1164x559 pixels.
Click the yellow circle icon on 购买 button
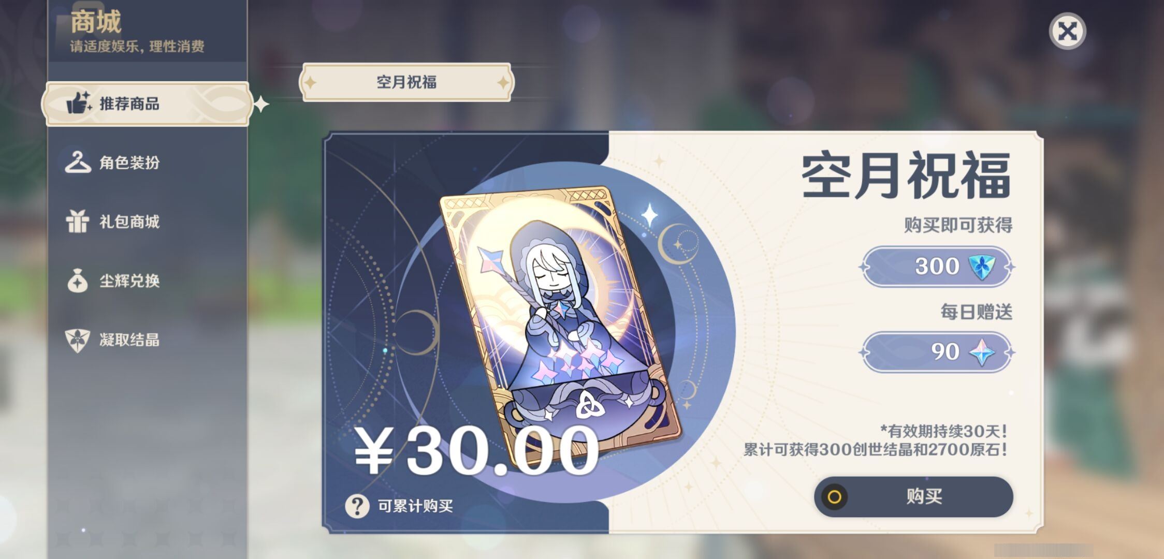[834, 497]
